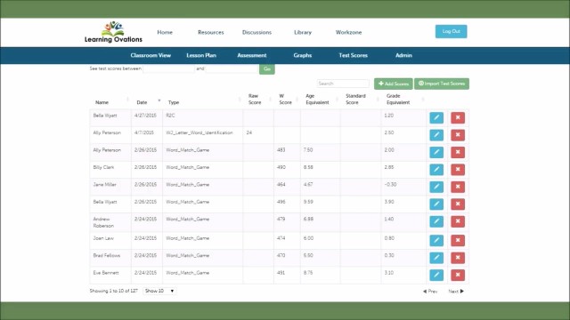
Task: Edit Brad Fellows' score entry
Action: point(436,258)
